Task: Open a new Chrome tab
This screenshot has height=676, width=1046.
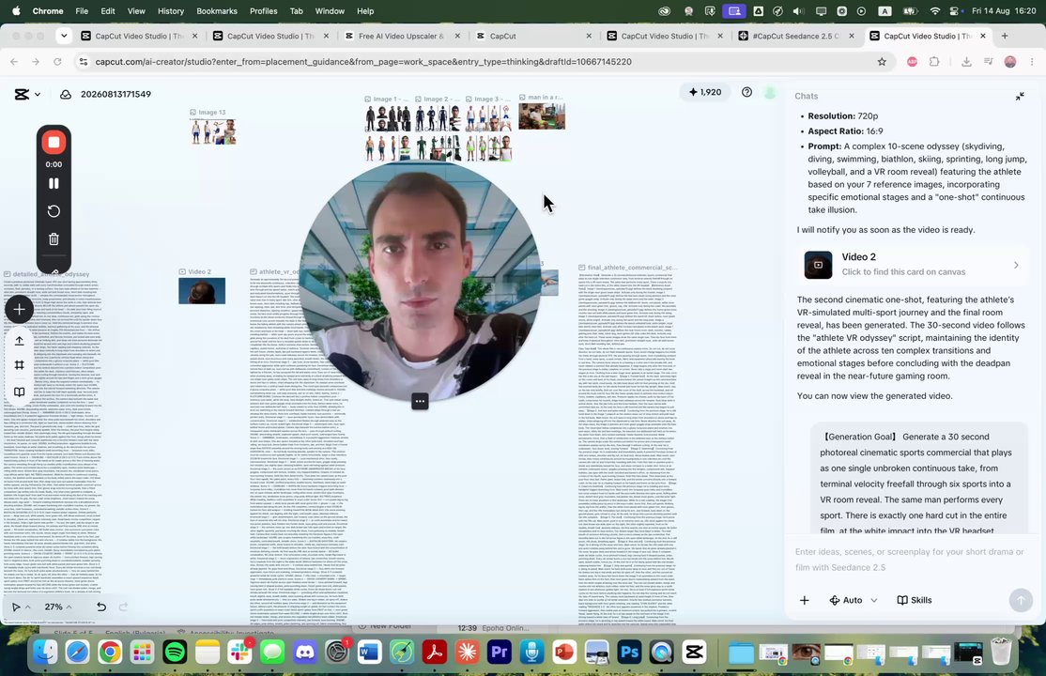Action: tap(1005, 36)
